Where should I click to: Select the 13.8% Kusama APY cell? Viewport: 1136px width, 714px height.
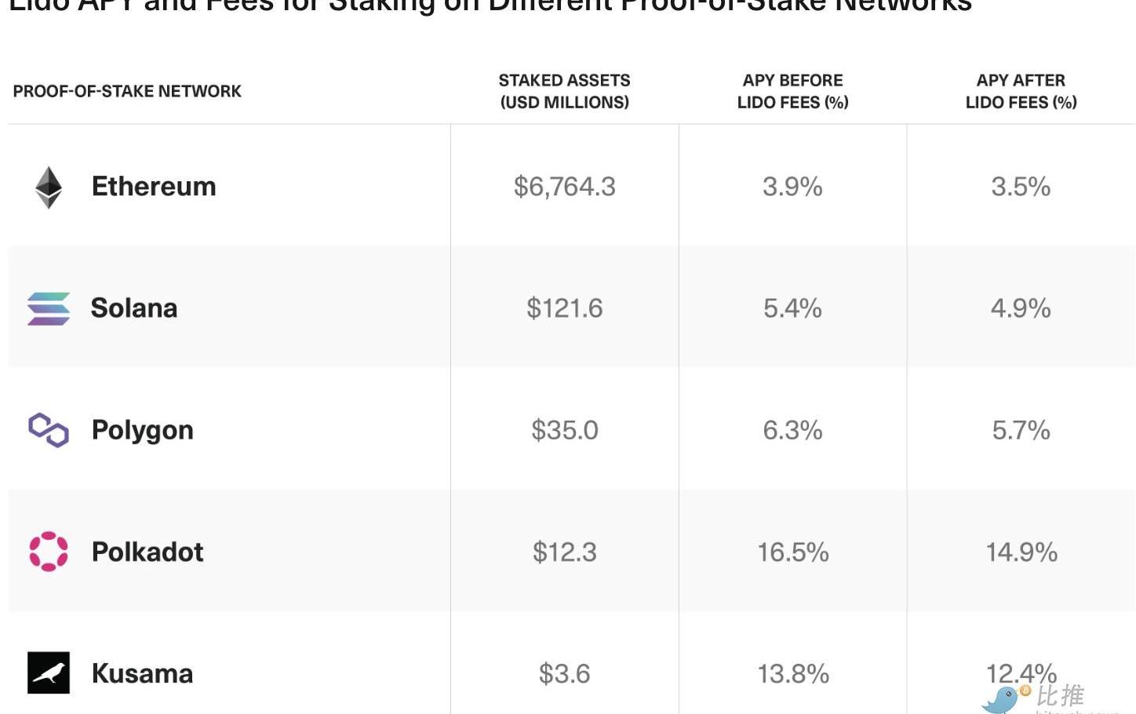pos(793,674)
